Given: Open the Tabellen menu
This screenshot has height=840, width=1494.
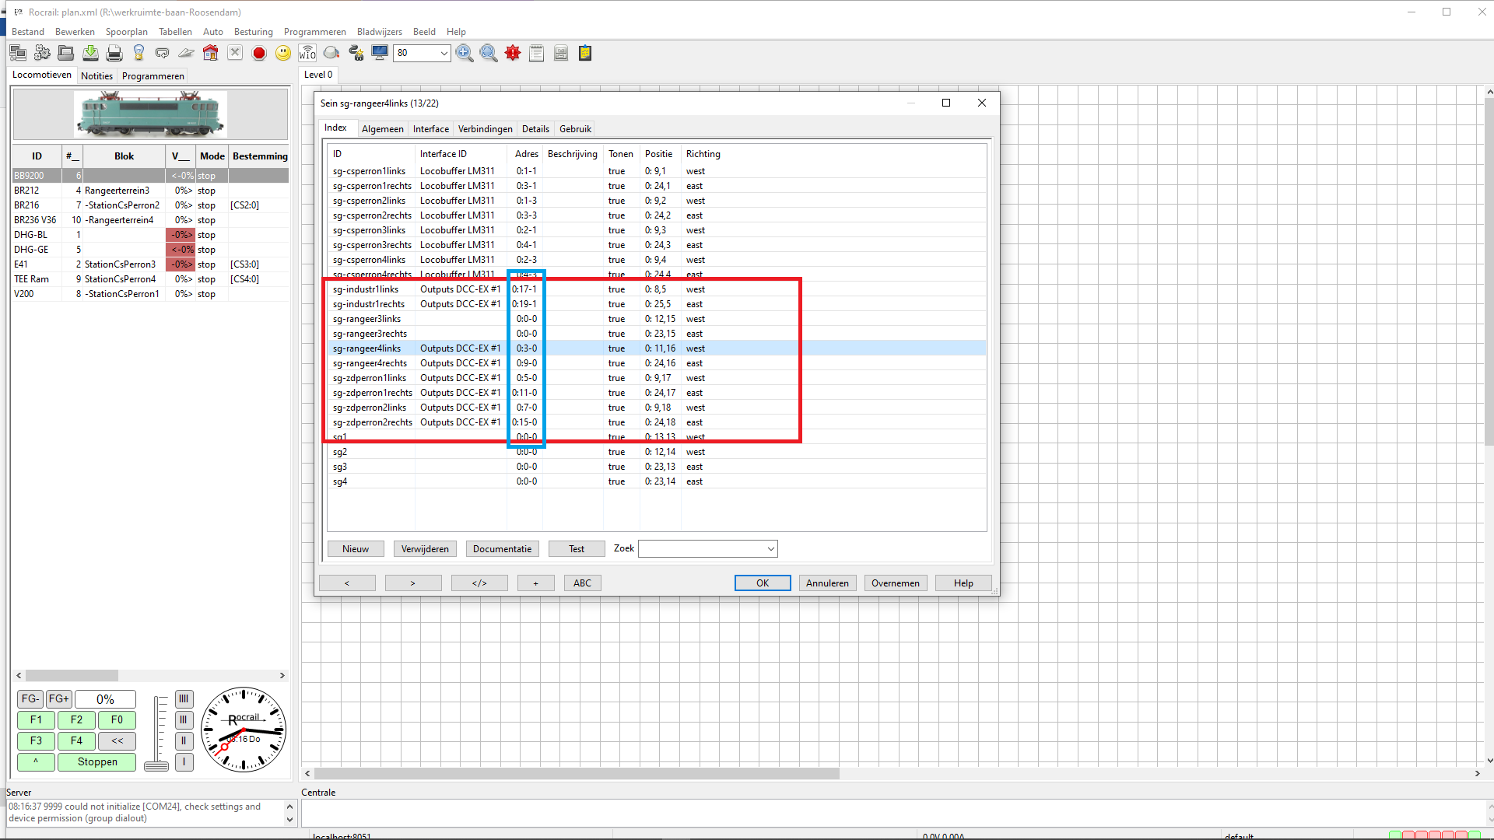Looking at the screenshot, I should 175,32.
